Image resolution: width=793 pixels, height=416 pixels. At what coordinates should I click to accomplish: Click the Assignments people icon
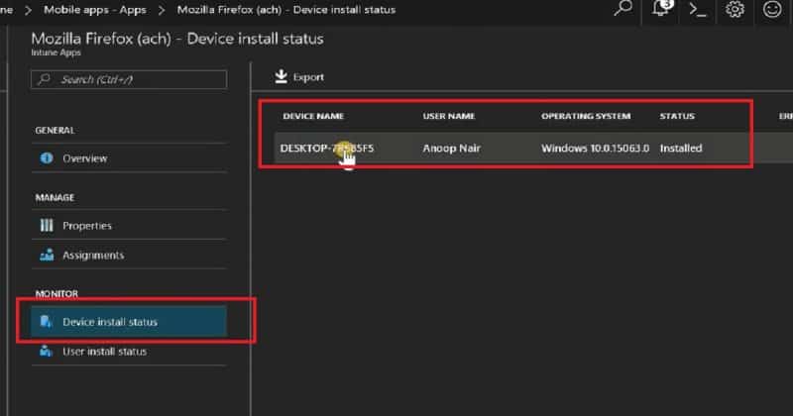[47, 255]
